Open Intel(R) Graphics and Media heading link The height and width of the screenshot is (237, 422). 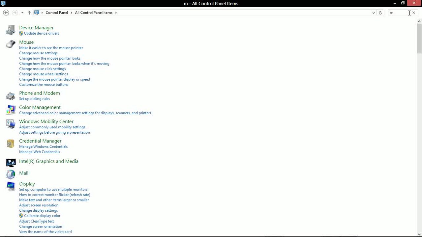(49, 161)
